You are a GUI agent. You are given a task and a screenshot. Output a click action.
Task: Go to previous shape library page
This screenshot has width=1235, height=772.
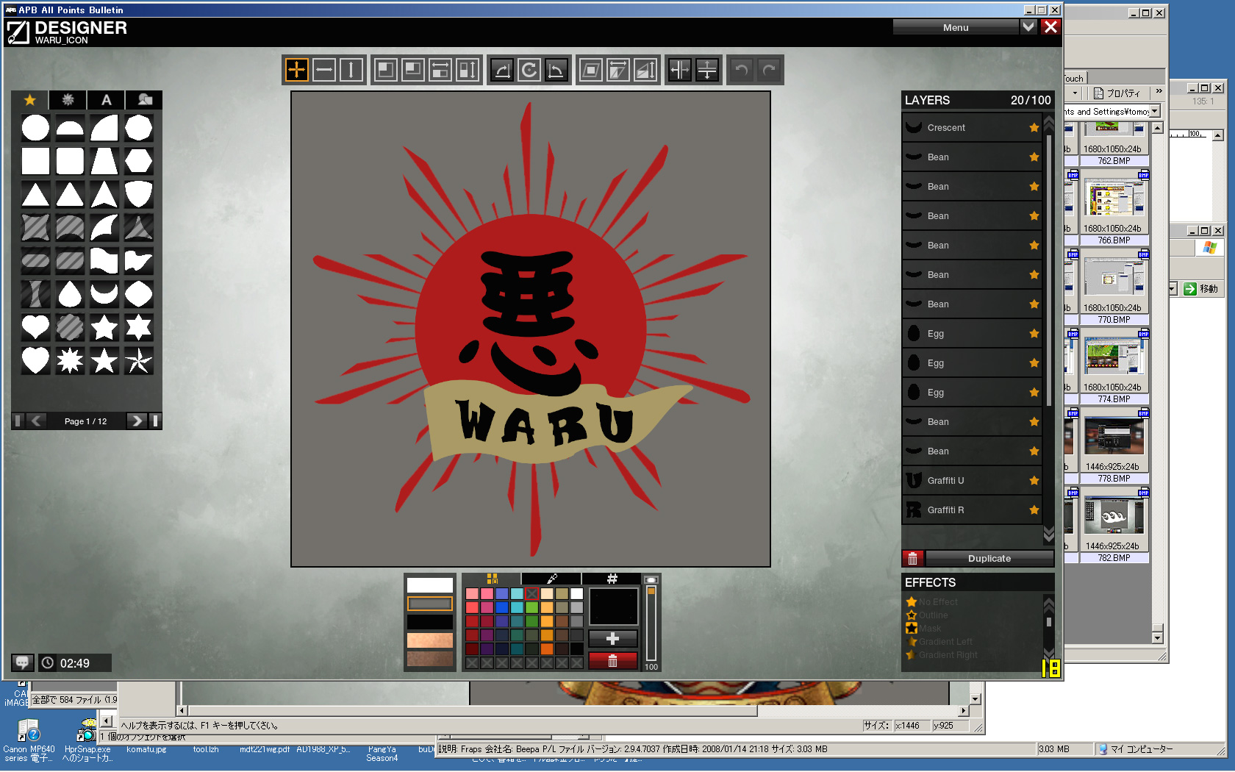(x=36, y=421)
